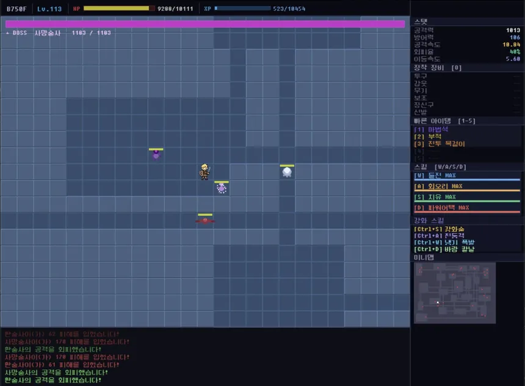Click the empty 보조 equipment slot

(x=467, y=98)
